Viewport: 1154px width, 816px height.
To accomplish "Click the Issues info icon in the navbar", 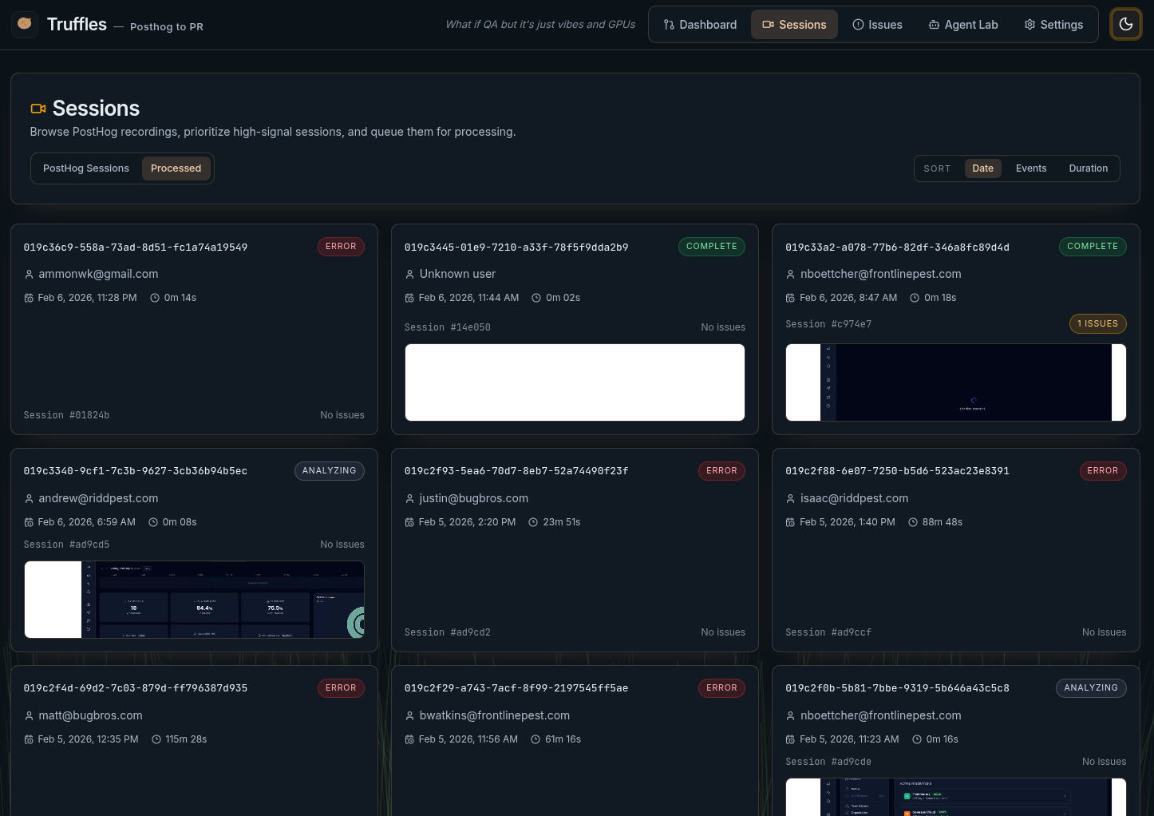I will tap(857, 24).
